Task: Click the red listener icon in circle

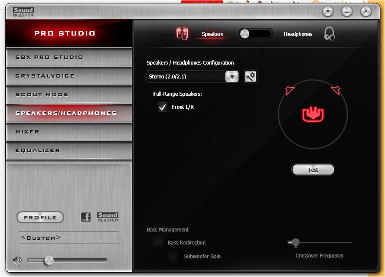Action: (x=313, y=114)
